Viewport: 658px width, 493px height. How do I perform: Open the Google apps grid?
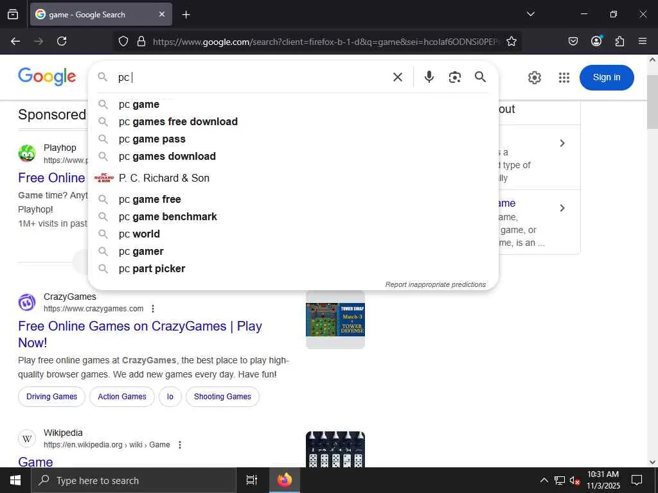(564, 78)
